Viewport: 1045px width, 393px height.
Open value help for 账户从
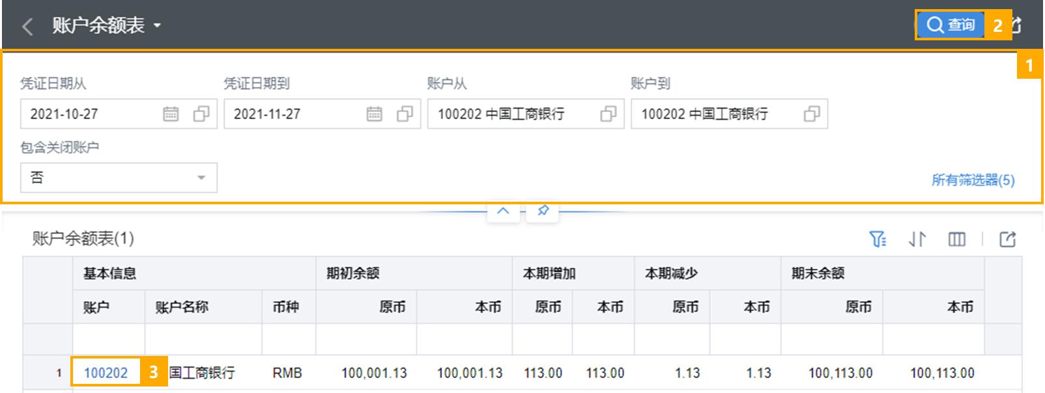[608, 114]
